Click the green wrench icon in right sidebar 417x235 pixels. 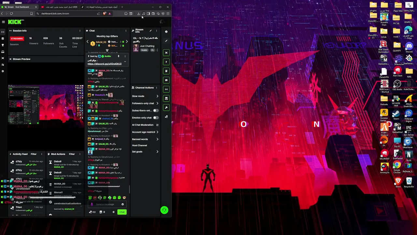(166, 107)
